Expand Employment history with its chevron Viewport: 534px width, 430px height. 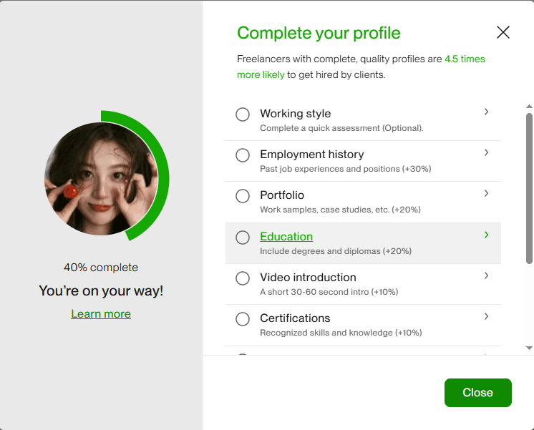point(486,152)
